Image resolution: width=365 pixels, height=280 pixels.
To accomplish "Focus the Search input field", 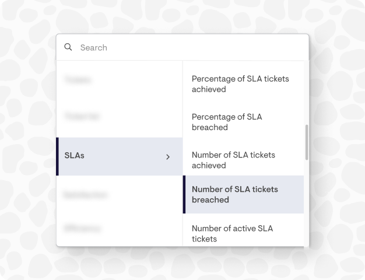I will coord(182,47).
